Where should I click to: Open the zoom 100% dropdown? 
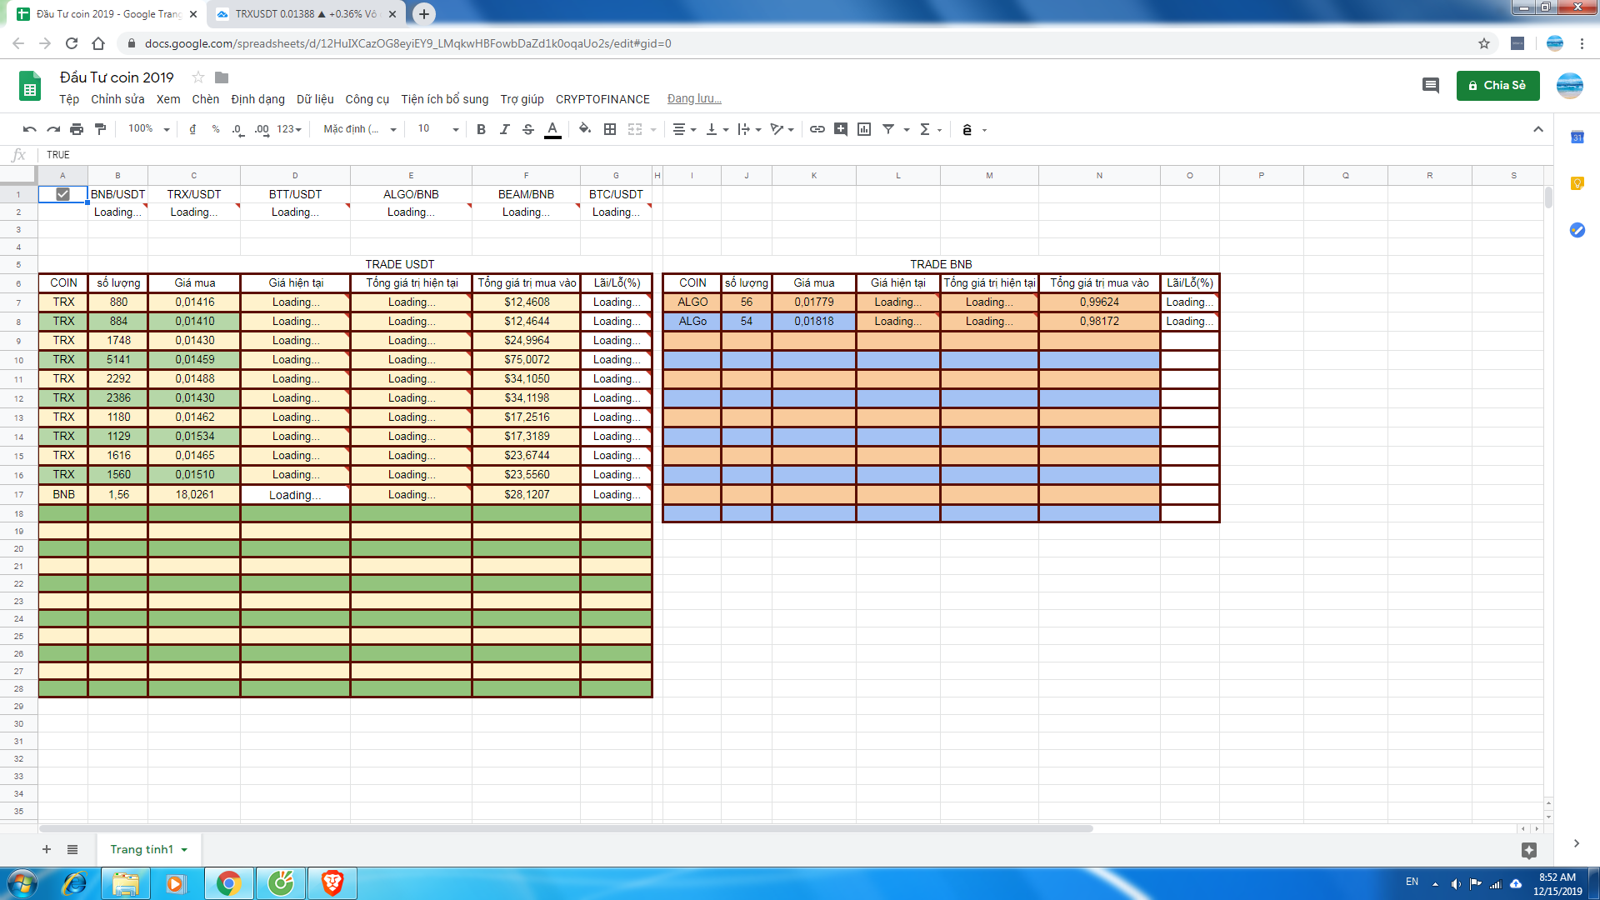(x=148, y=129)
